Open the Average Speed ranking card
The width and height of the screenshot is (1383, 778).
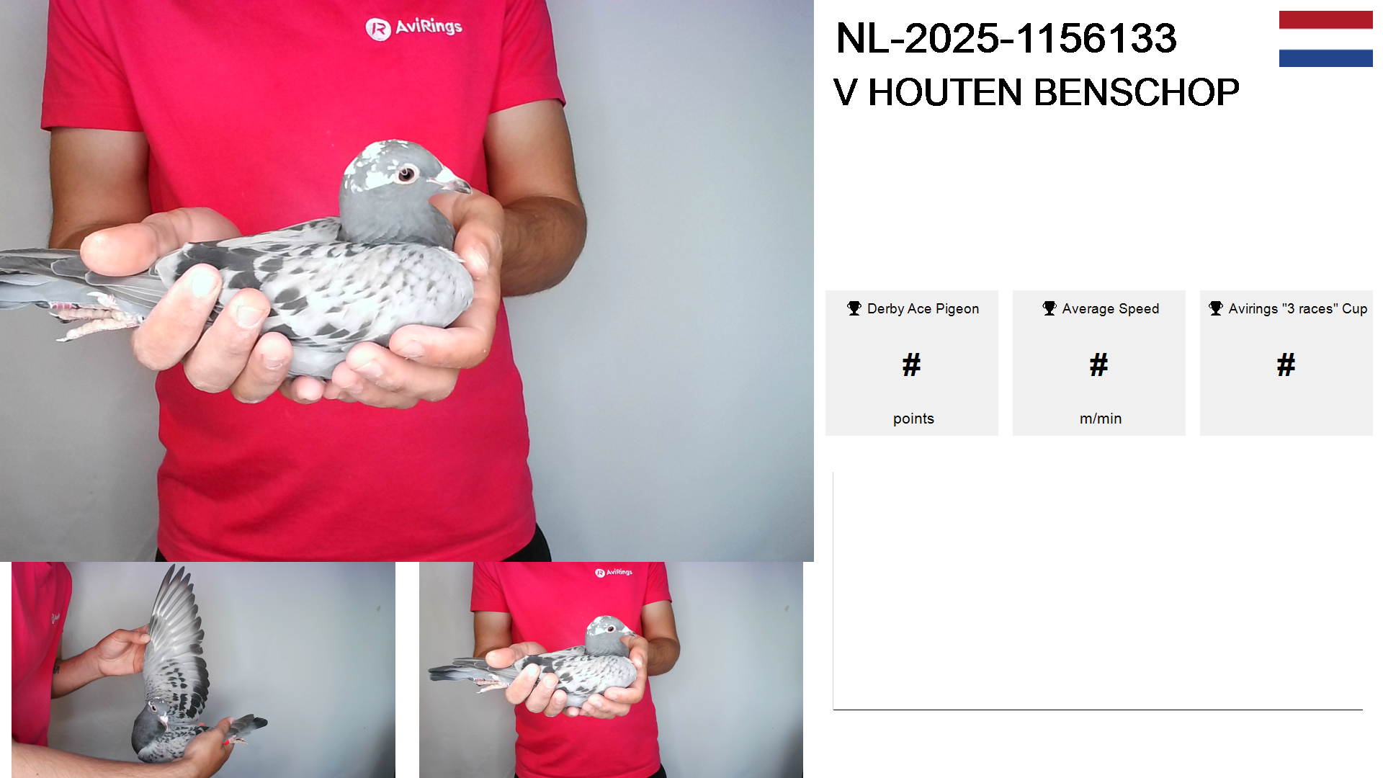click(x=1099, y=363)
